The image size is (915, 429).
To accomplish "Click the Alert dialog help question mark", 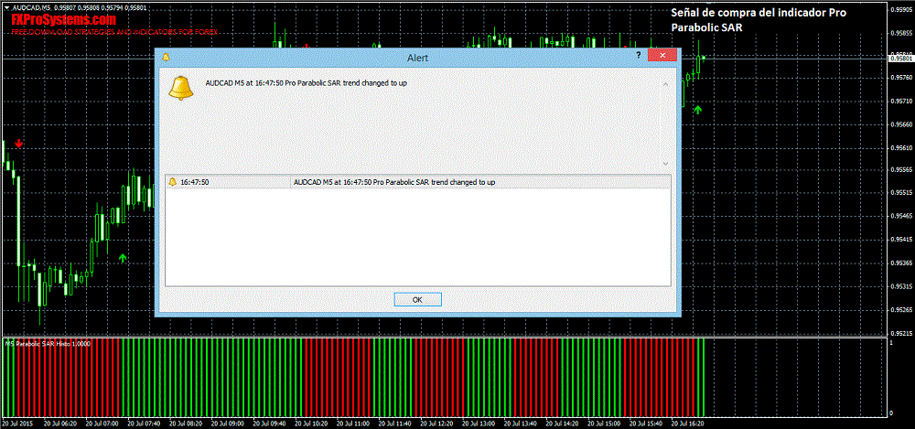I will (x=638, y=56).
